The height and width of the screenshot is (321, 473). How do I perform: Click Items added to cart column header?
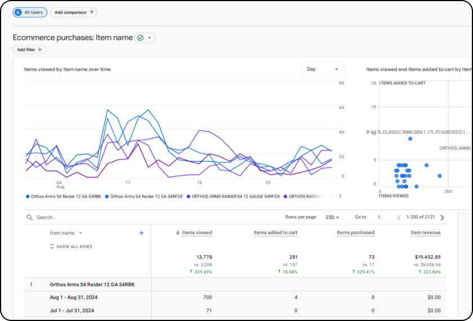(x=276, y=233)
